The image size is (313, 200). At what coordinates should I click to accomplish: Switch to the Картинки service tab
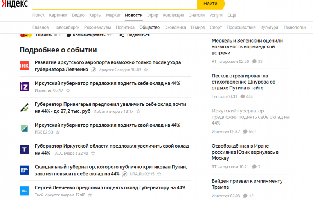[x=58, y=15]
